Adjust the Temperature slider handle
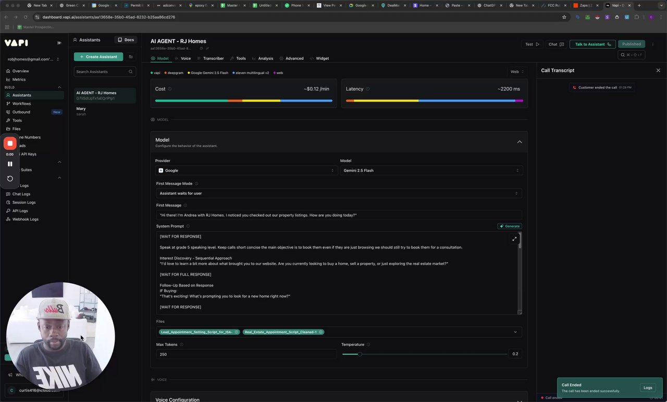The height and width of the screenshot is (402, 667). click(360, 354)
